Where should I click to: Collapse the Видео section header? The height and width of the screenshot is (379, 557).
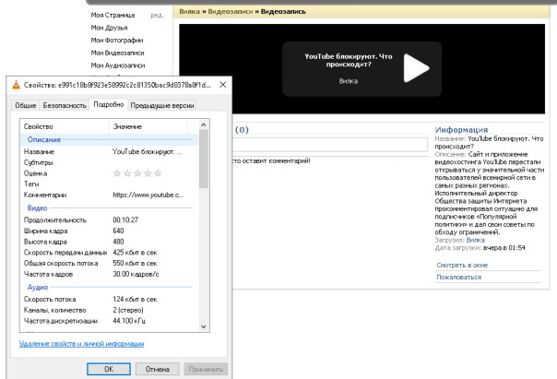[x=38, y=208]
